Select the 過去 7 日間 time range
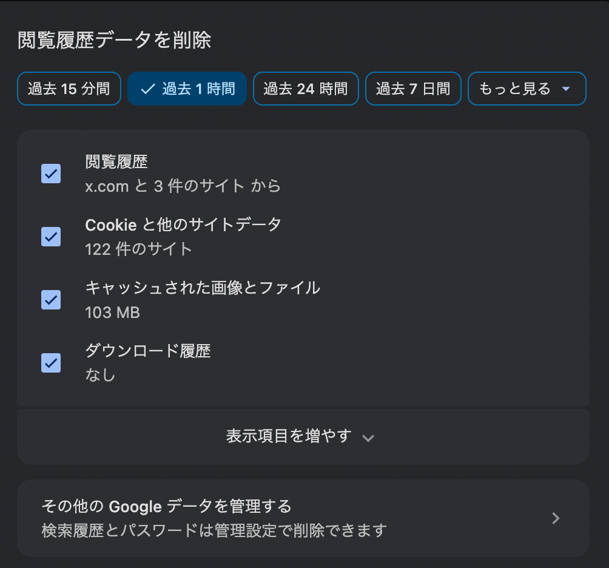The width and height of the screenshot is (609, 568). pyautogui.click(x=412, y=89)
